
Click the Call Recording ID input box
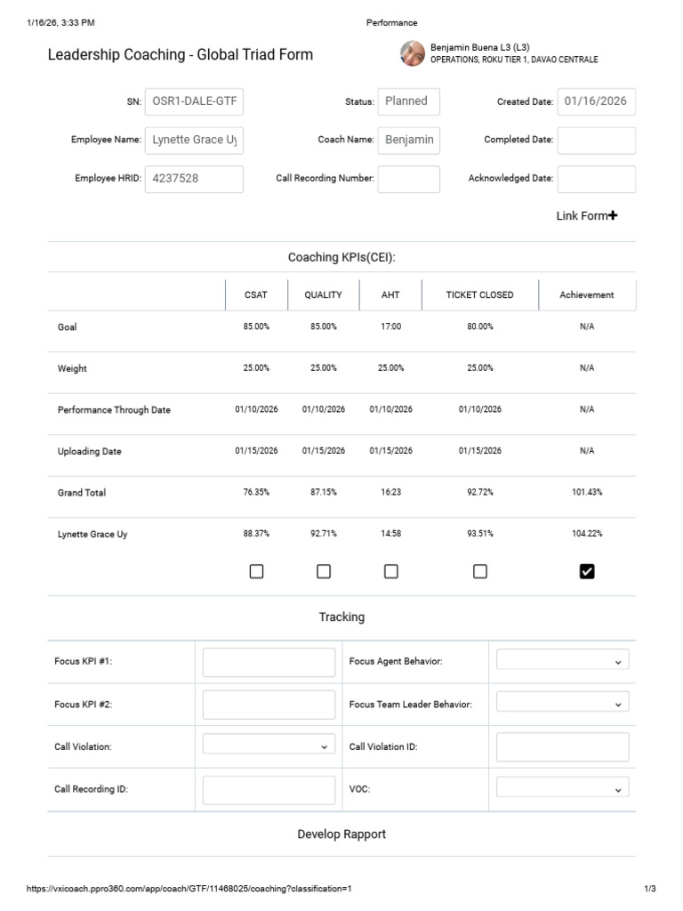pos(269,790)
